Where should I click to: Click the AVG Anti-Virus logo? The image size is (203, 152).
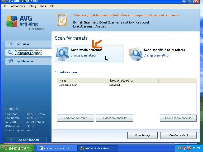25,22
